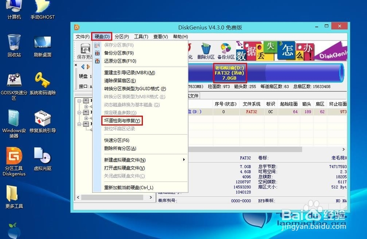Click the 删除分区 toolbar icon
Screen dimensions: 367x239
point(206,51)
